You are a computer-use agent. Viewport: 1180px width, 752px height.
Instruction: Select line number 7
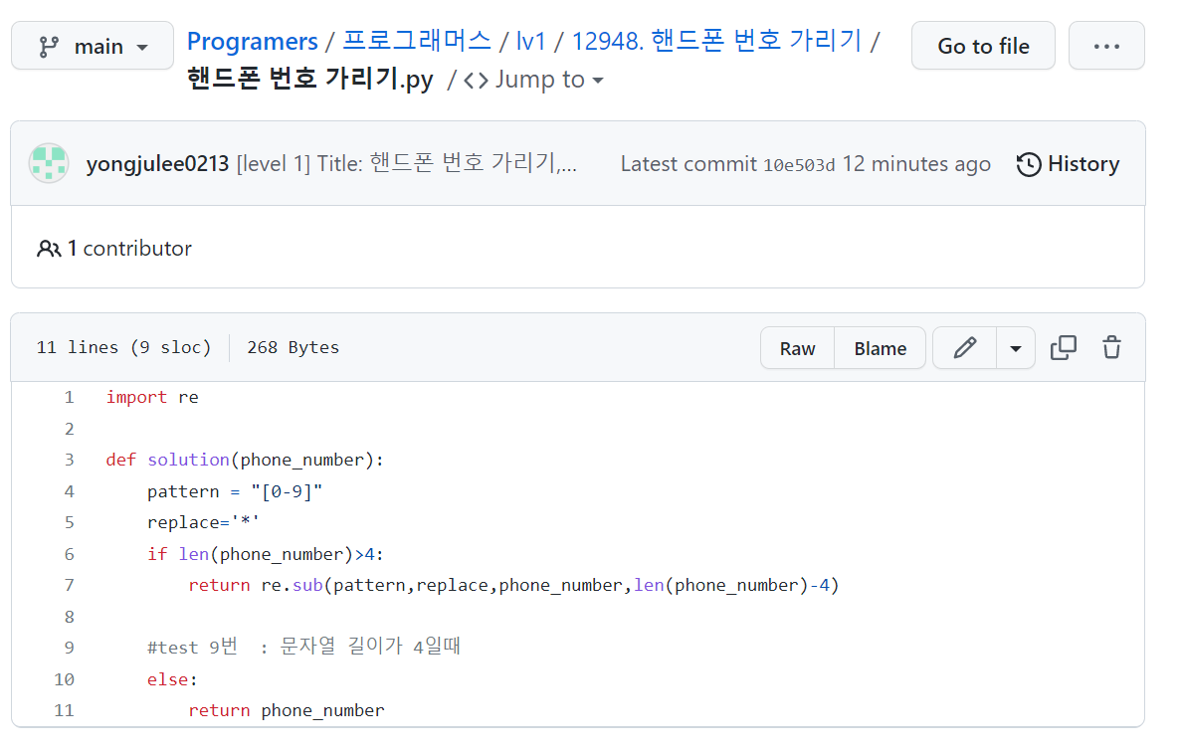70,585
